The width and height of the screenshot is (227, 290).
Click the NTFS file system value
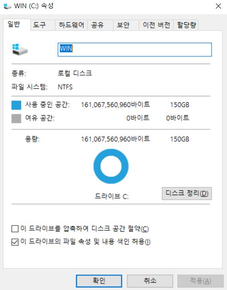(65, 87)
